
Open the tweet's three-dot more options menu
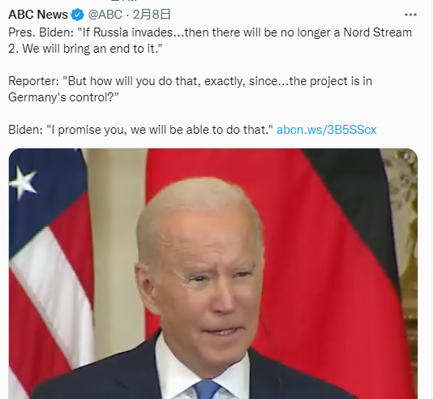coord(410,15)
